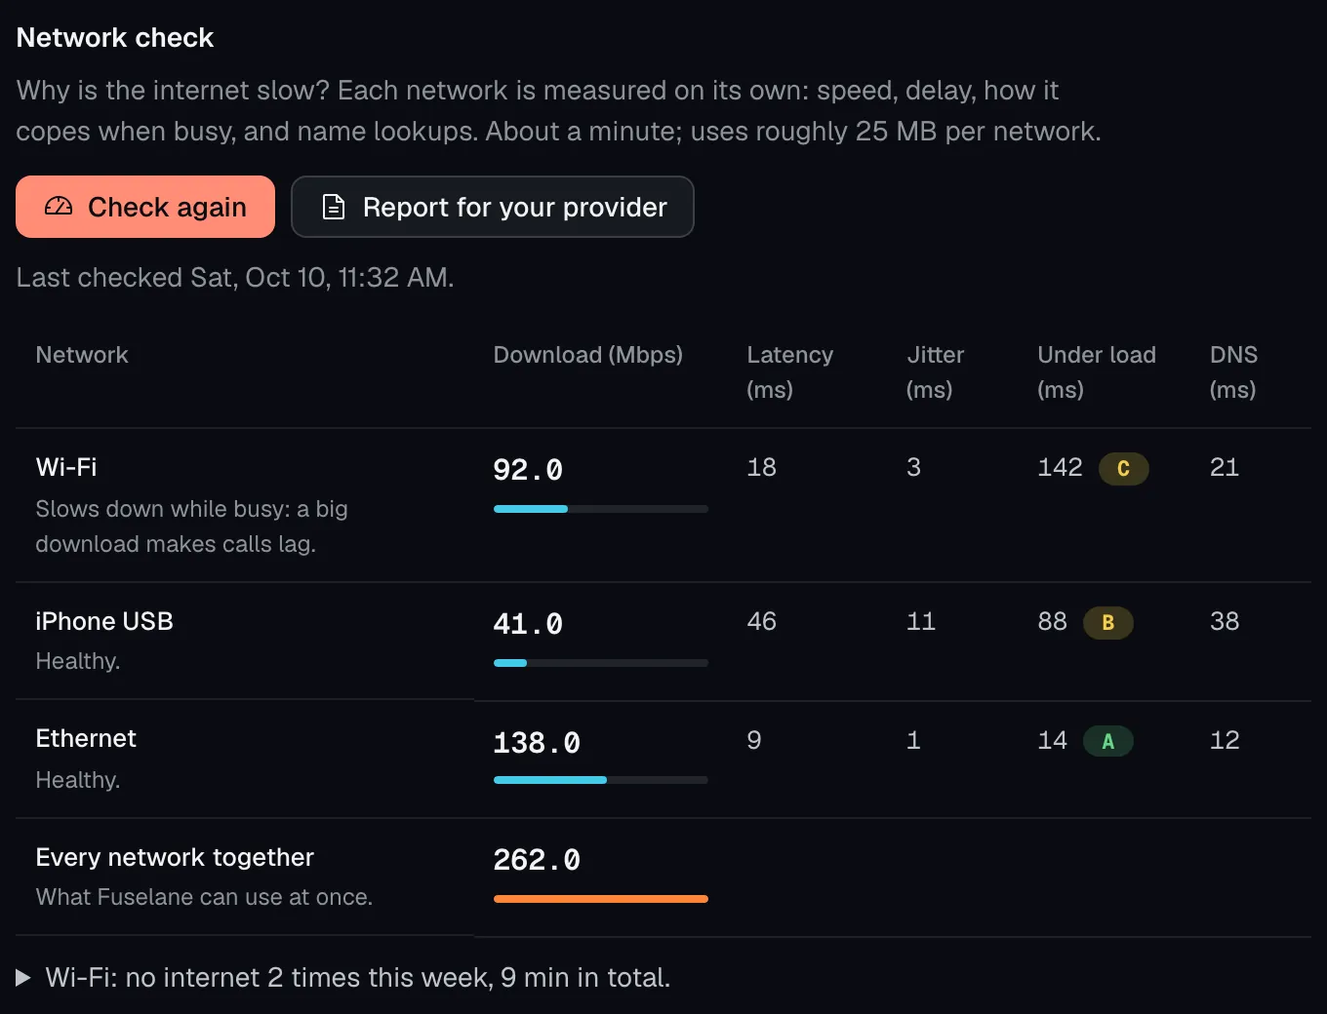Click the orange Every network together bar
The width and height of the screenshot is (1327, 1014).
pos(600,899)
